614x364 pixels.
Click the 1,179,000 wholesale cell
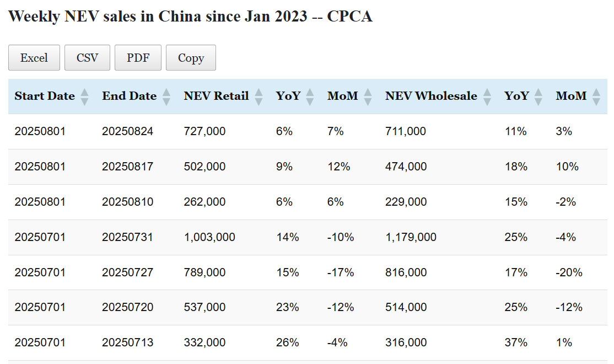[x=411, y=237]
